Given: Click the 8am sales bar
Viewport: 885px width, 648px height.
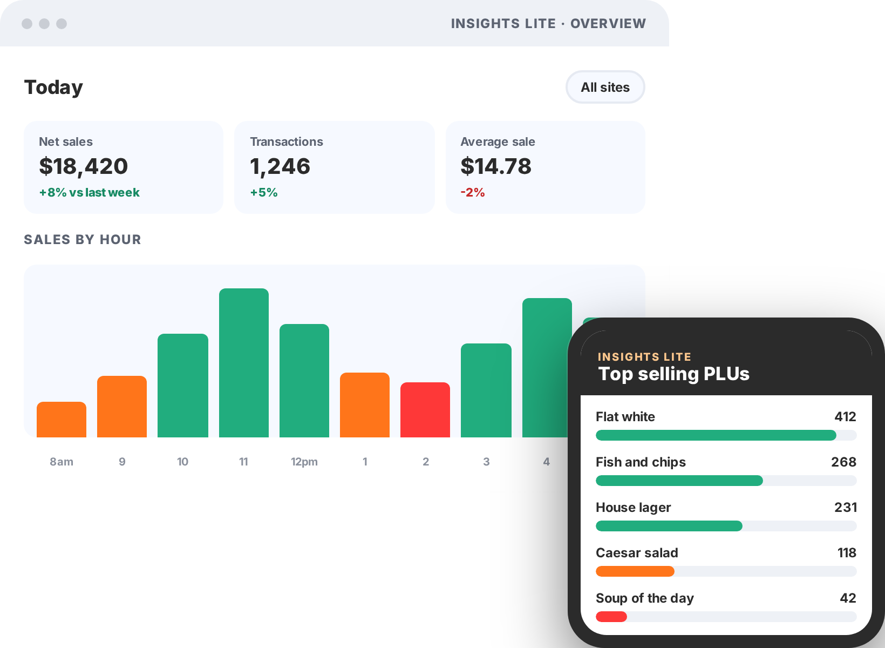Looking at the screenshot, I should click(62, 420).
